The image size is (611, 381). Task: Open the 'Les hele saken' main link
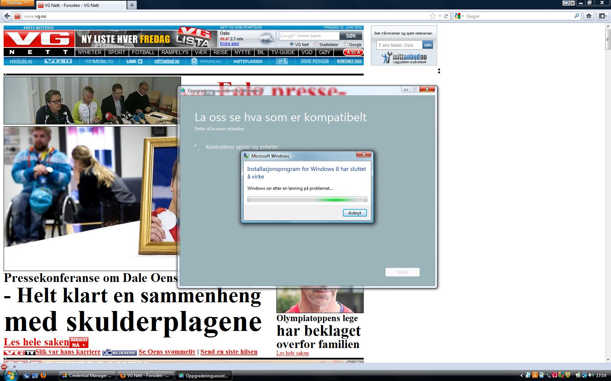(x=36, y=342)
